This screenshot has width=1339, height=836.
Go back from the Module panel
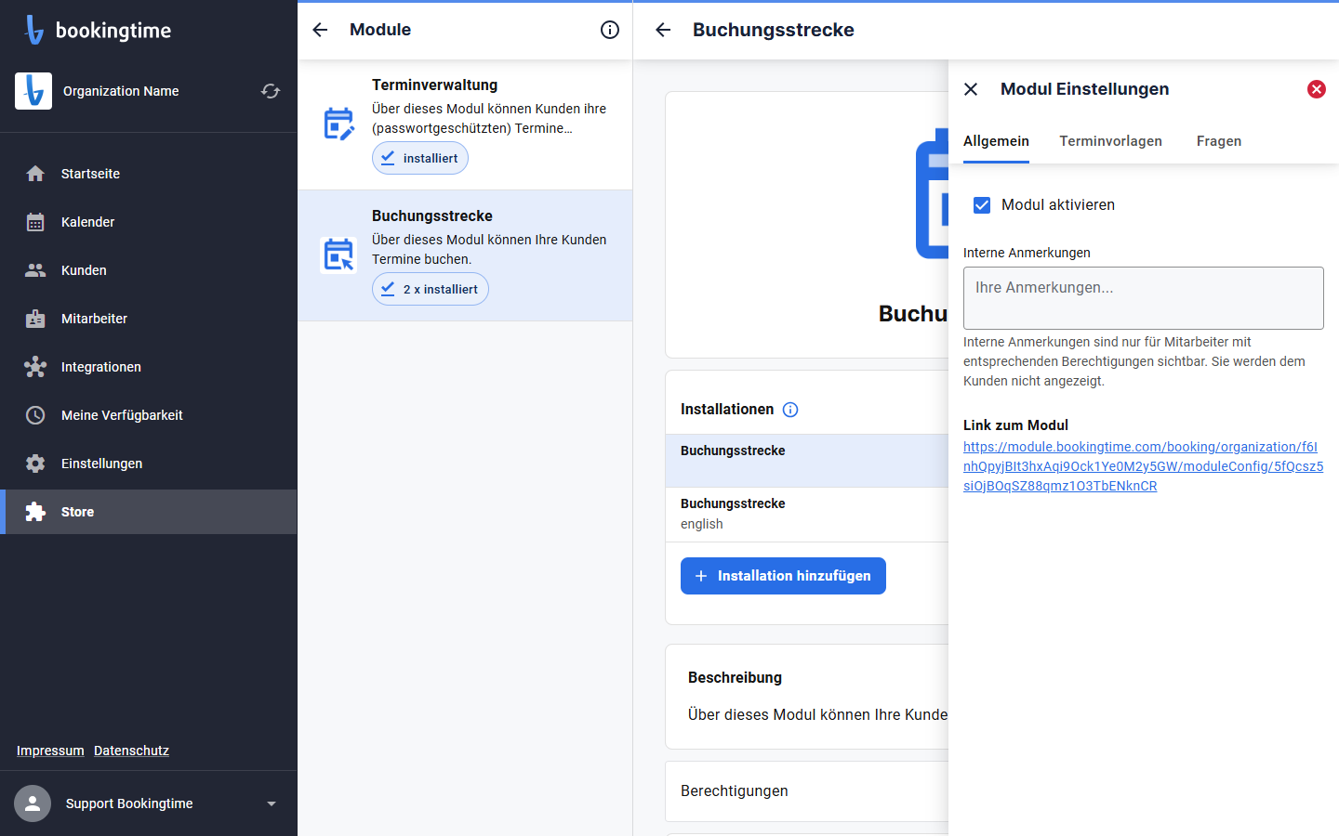(x=320, y=30)
